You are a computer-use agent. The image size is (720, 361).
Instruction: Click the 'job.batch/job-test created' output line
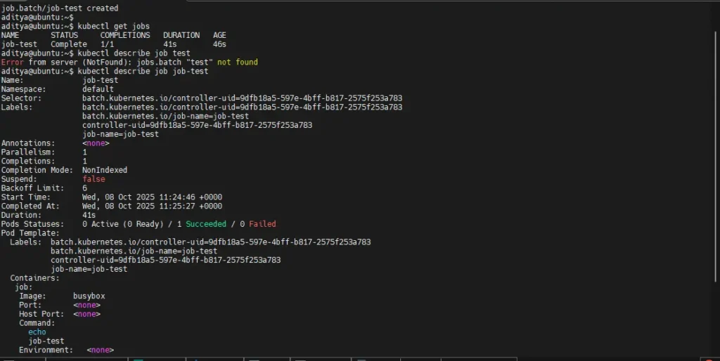(59, 8)
